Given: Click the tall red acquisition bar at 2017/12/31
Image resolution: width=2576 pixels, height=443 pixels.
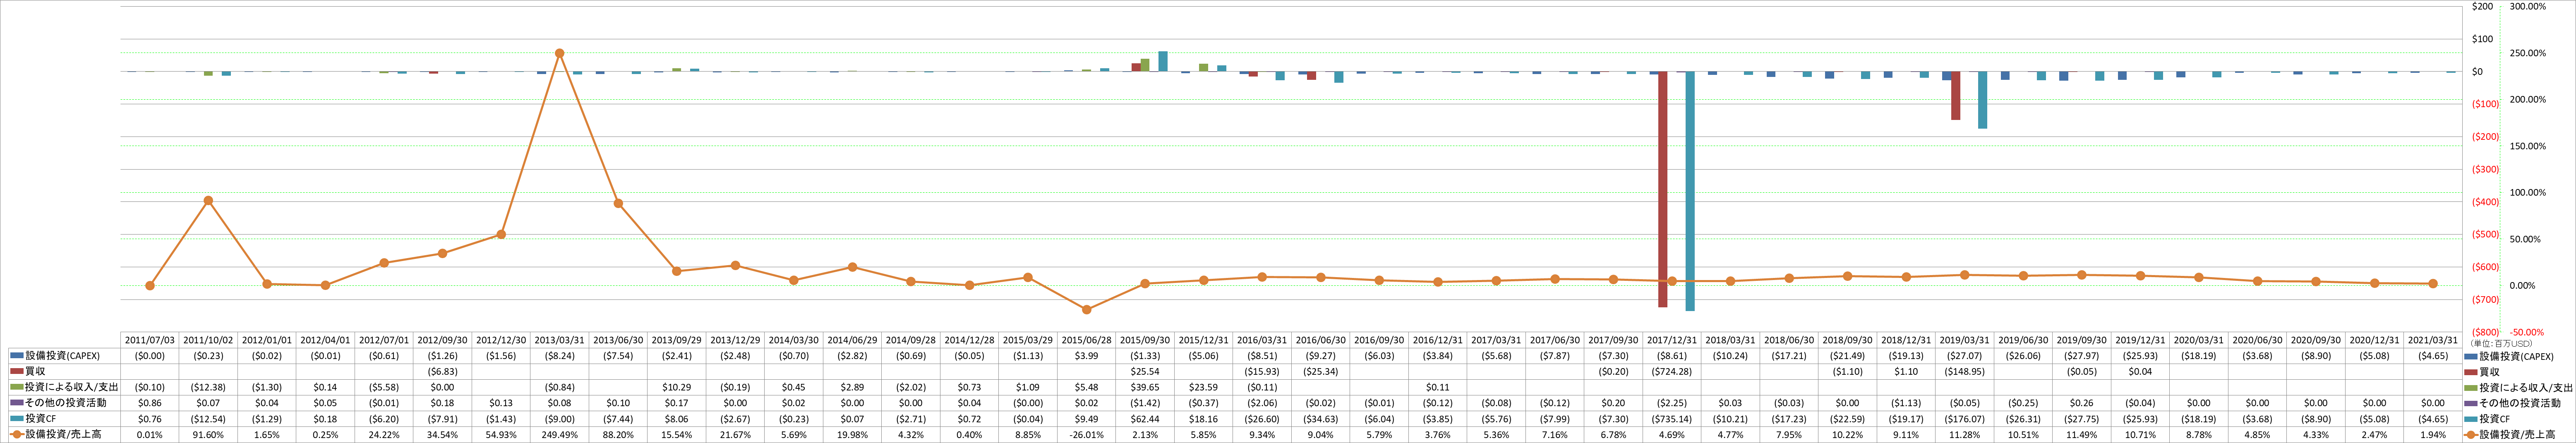Looking at the screenshot, I should [1663, 189].
